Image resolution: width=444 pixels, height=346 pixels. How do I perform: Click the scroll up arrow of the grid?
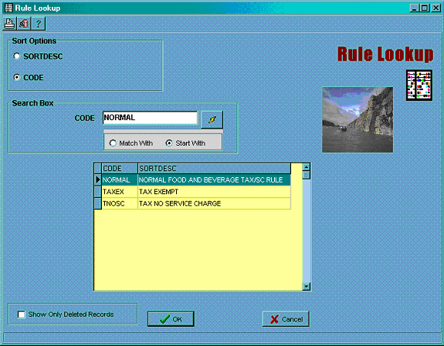307,167
